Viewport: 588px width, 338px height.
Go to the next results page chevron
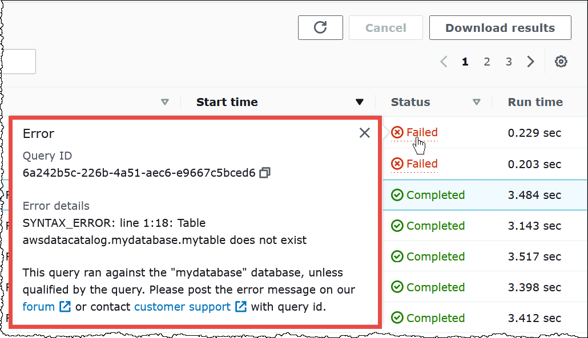[530, 61]
